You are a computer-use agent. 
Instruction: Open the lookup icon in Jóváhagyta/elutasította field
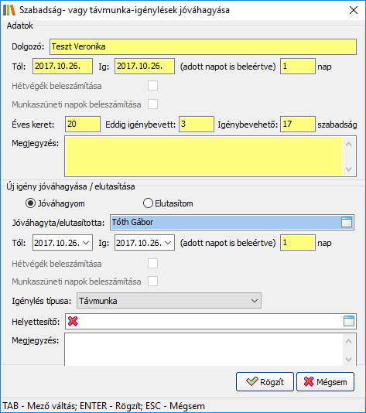tap(347, 222)
